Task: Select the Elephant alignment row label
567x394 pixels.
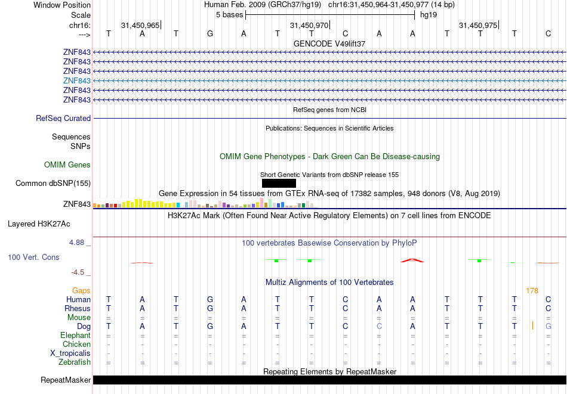Action: click(76, 336)
